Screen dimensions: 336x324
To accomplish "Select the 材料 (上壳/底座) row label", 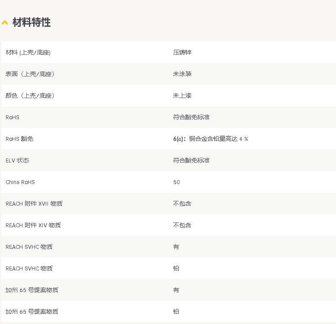I will [x=28, y=53].
